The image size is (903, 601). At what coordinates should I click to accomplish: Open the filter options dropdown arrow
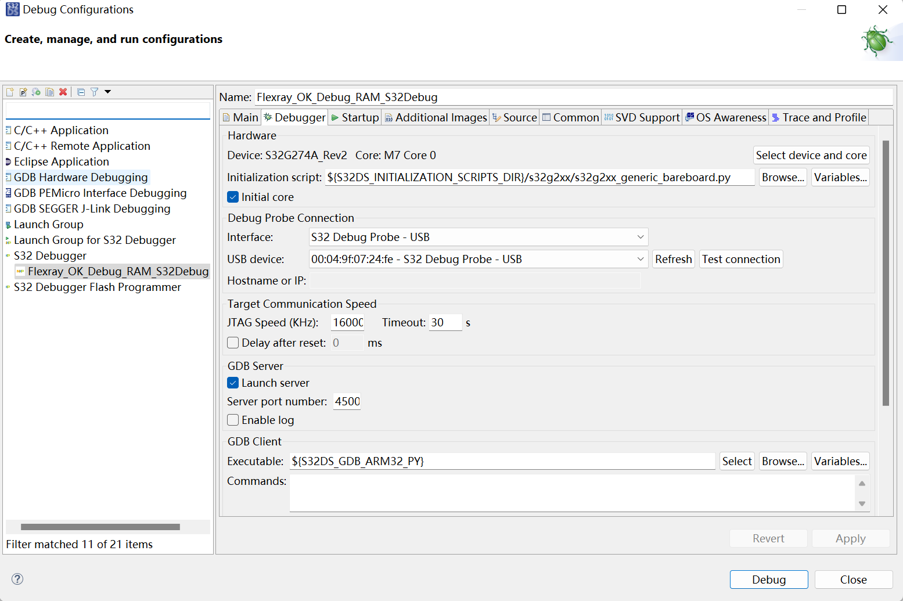107,92
